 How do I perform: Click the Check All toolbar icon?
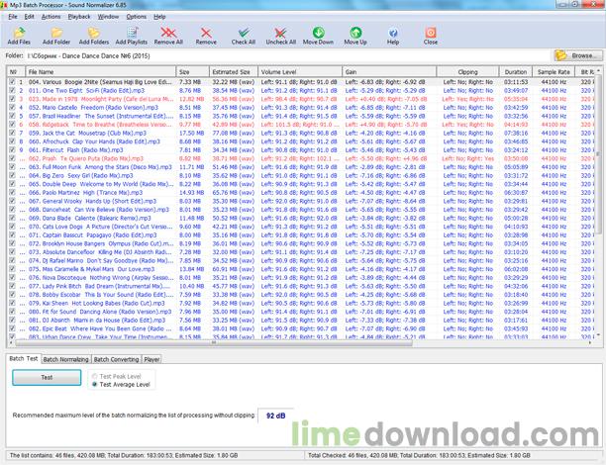click(x=244, y=36)
